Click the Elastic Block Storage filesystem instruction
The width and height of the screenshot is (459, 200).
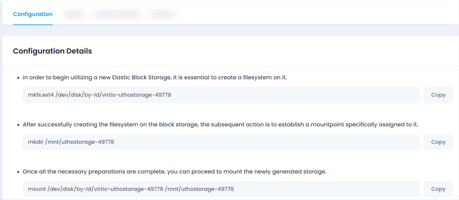tap(155, 78)
